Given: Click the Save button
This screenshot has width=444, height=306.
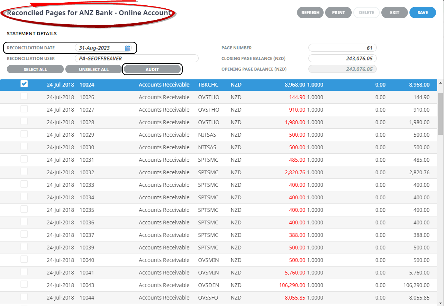Looking at the screenshot, I should click(422, 13).
